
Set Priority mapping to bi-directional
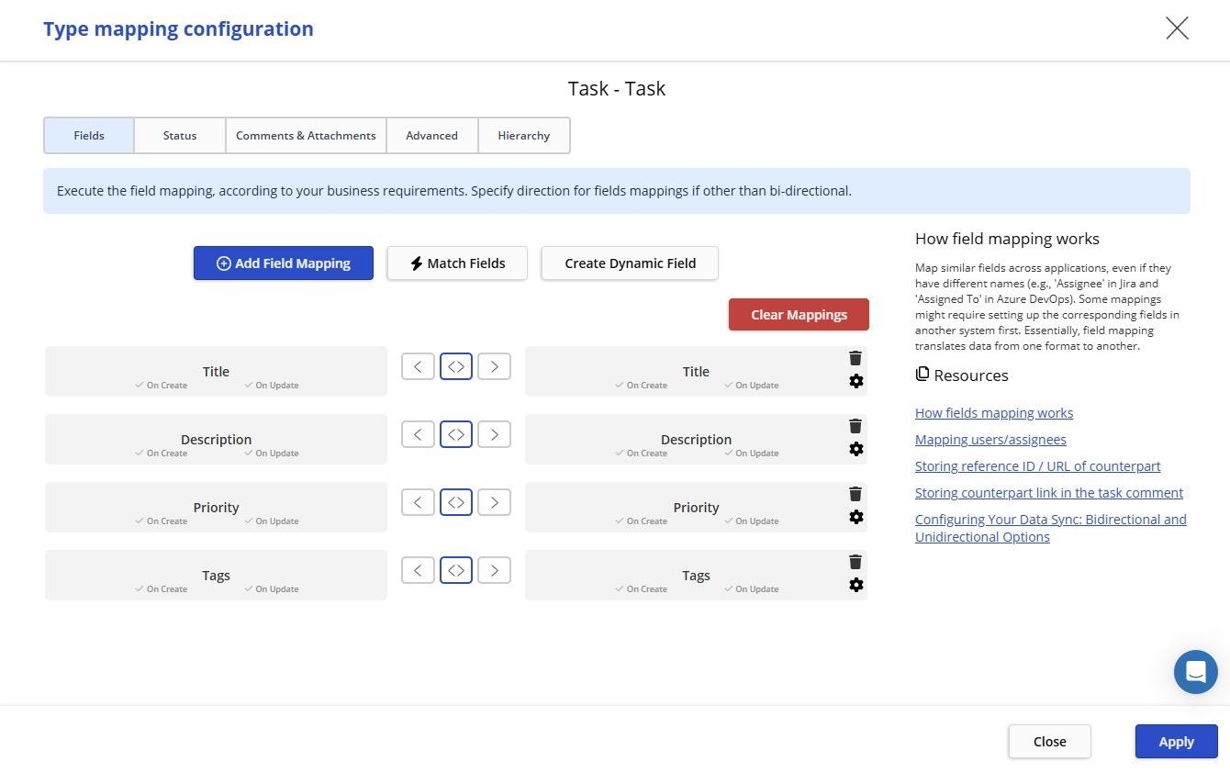[456, 502]
